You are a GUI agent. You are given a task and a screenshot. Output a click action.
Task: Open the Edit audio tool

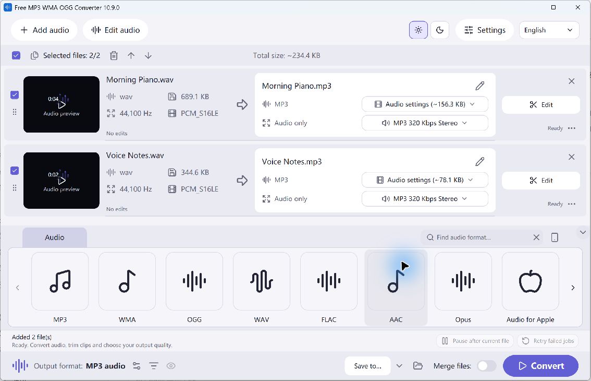click(x=115, y=30)
